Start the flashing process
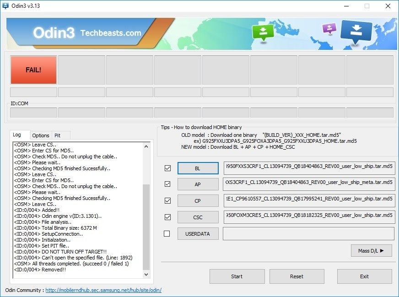This screenshot has width=399, height=297. 237,276
